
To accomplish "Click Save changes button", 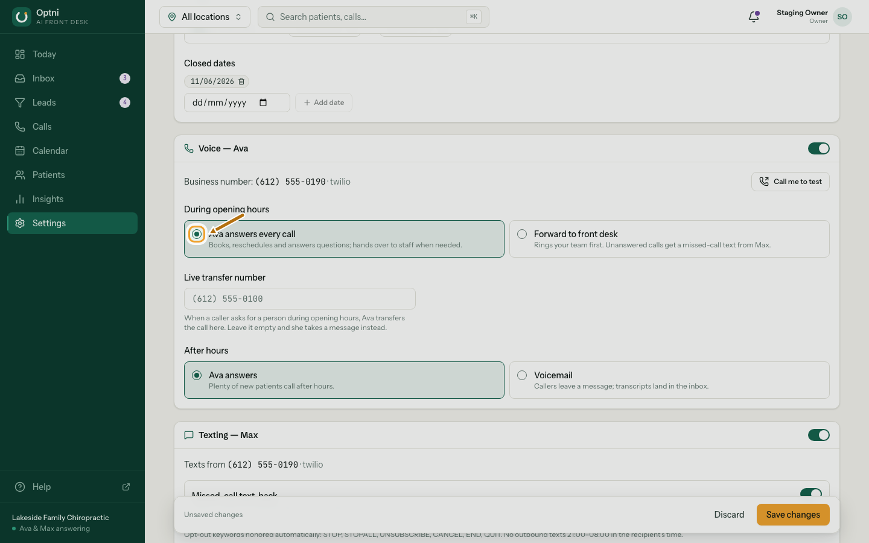I will coord(793,515).
